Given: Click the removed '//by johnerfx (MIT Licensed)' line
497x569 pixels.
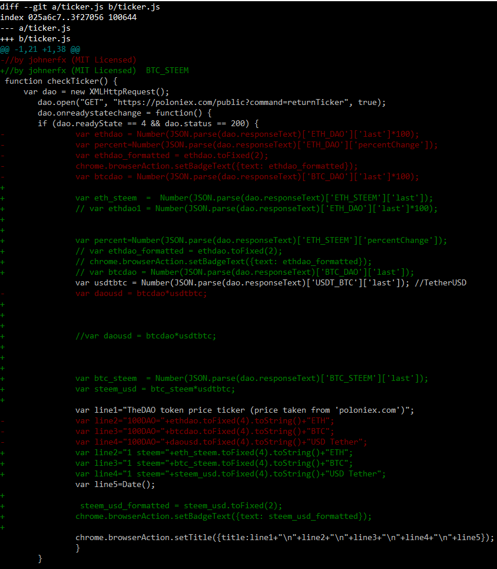Looking at the screenshot, I should (x=68, y=60).
